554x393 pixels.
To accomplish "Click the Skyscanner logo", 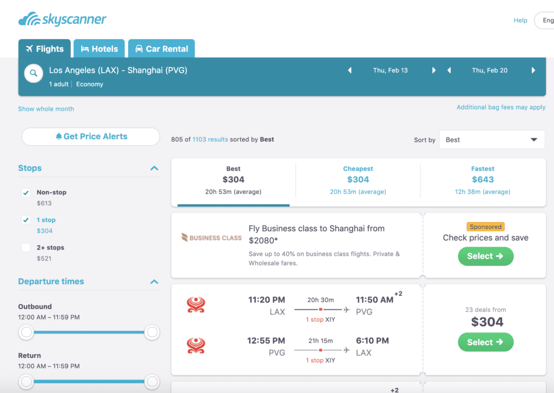I will coord(62,18).
